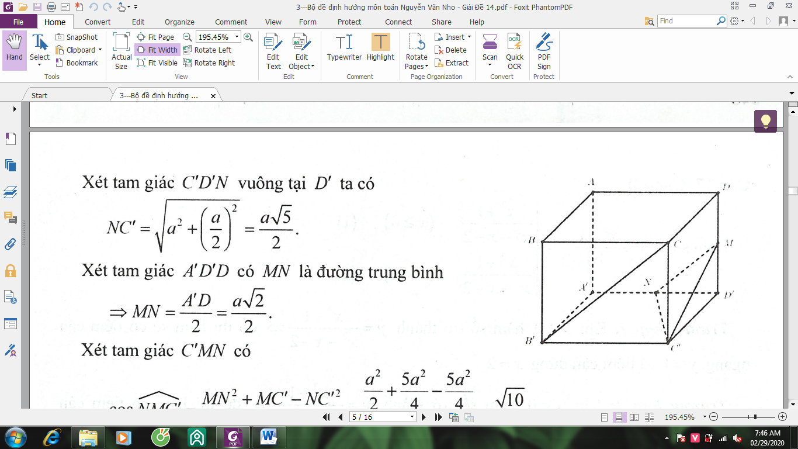
Task: Expand the zoom percentage dropdown in ribbon
Action: click(x=237, y=37)
